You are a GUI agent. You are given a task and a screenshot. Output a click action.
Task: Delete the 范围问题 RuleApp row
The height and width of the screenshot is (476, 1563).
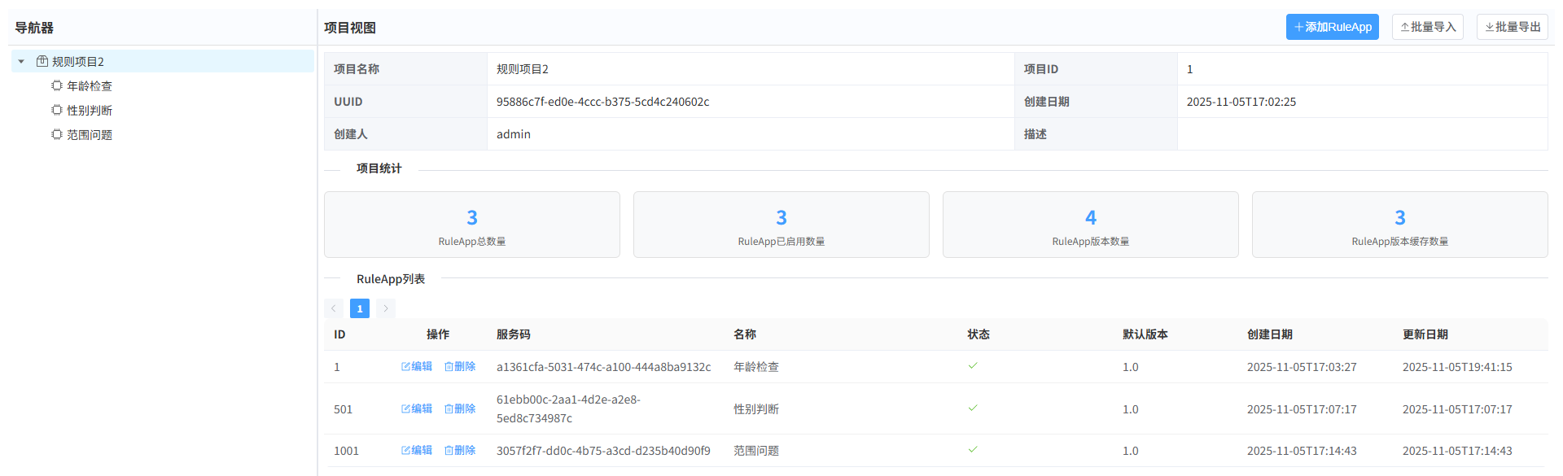[460, 451]
